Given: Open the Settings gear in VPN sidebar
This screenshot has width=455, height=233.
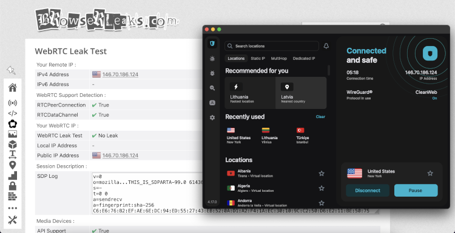Looking at the screenshot, I should coord(212,117).
